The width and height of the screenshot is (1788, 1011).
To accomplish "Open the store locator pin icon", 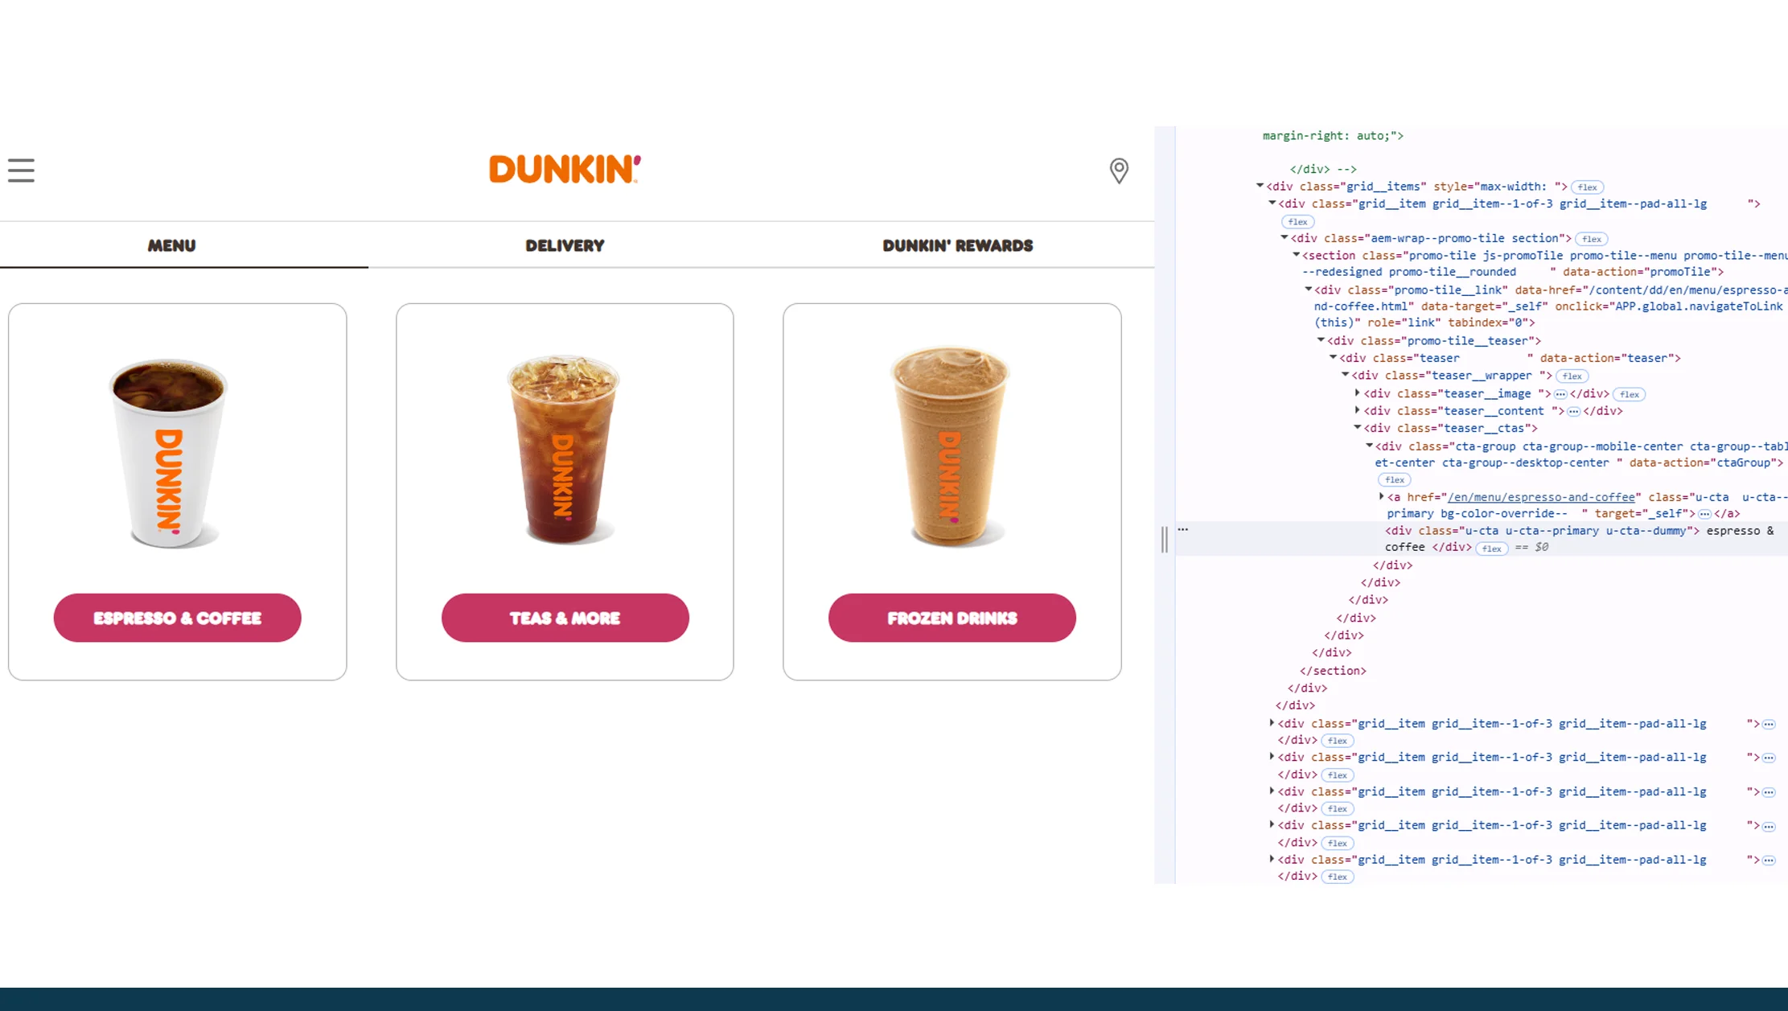I will tap(1119, 171).
